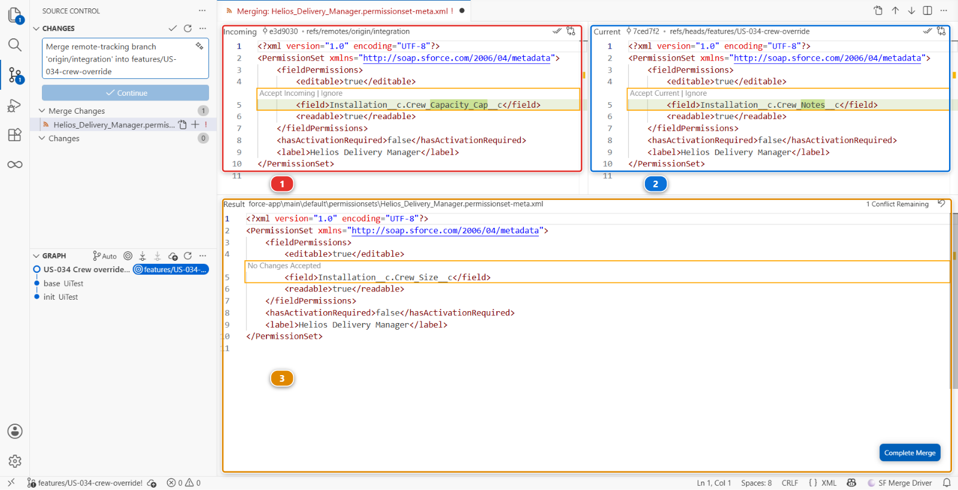958x490 pixels.
Task: Reset the result pane with undo arrow
Action: tap(941, 203)
